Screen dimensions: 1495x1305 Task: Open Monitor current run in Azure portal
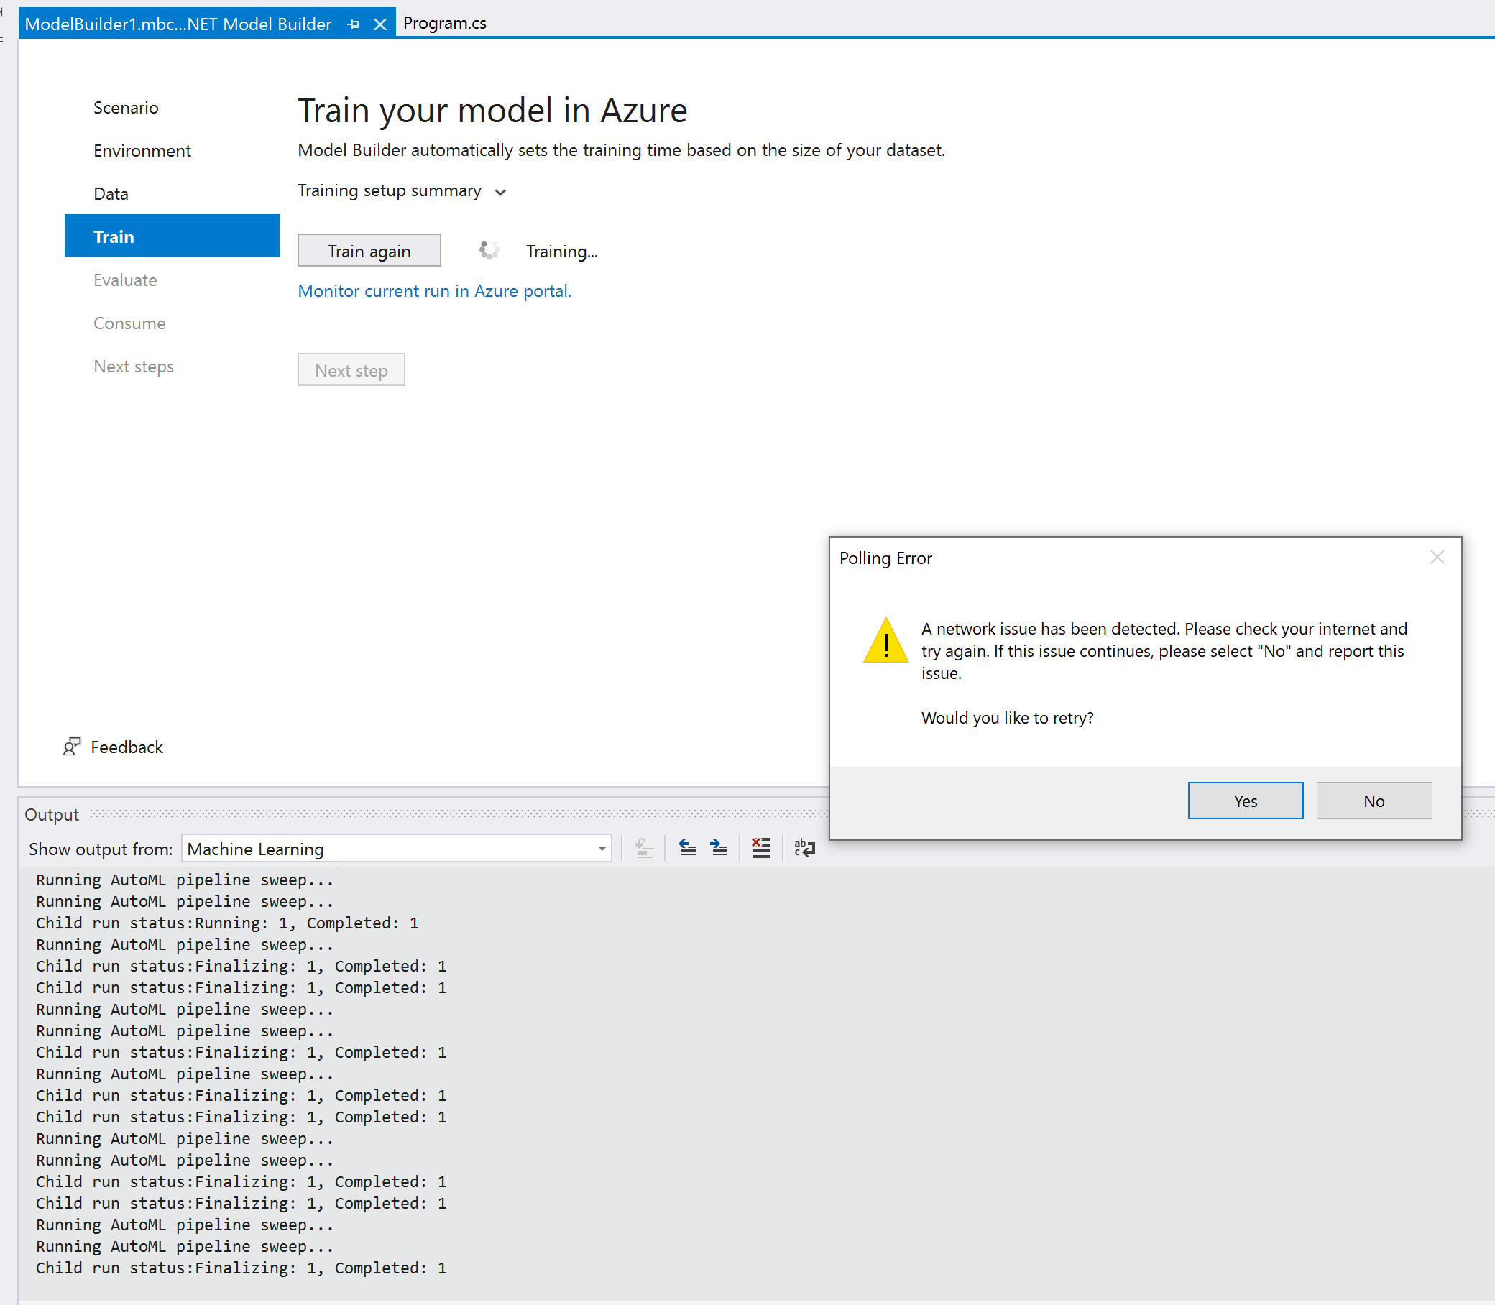(x=434, y=290)
